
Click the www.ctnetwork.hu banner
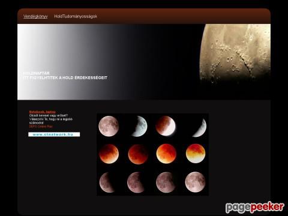(54, 134)
